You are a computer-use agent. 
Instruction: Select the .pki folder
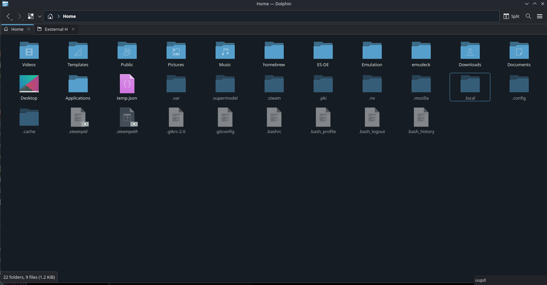pyautogui.click(x=323, y=88)
